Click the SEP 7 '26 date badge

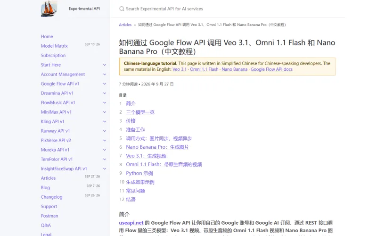point(93,186)
